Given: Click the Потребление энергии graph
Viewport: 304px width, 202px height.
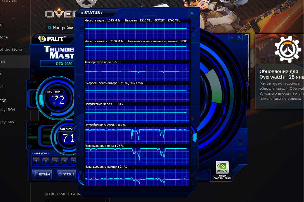Looking at the screenshot, I should tap(137, 135).
